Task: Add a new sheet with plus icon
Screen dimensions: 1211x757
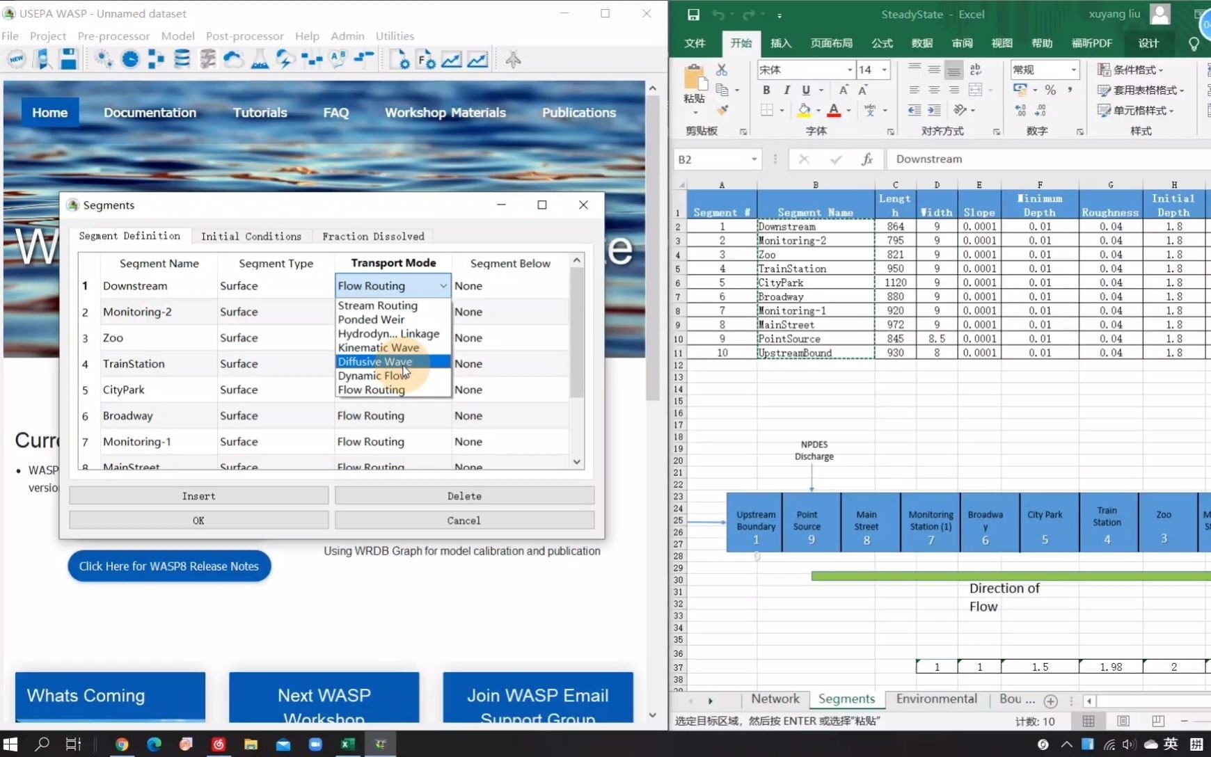Action: [x=1051, y=701]
